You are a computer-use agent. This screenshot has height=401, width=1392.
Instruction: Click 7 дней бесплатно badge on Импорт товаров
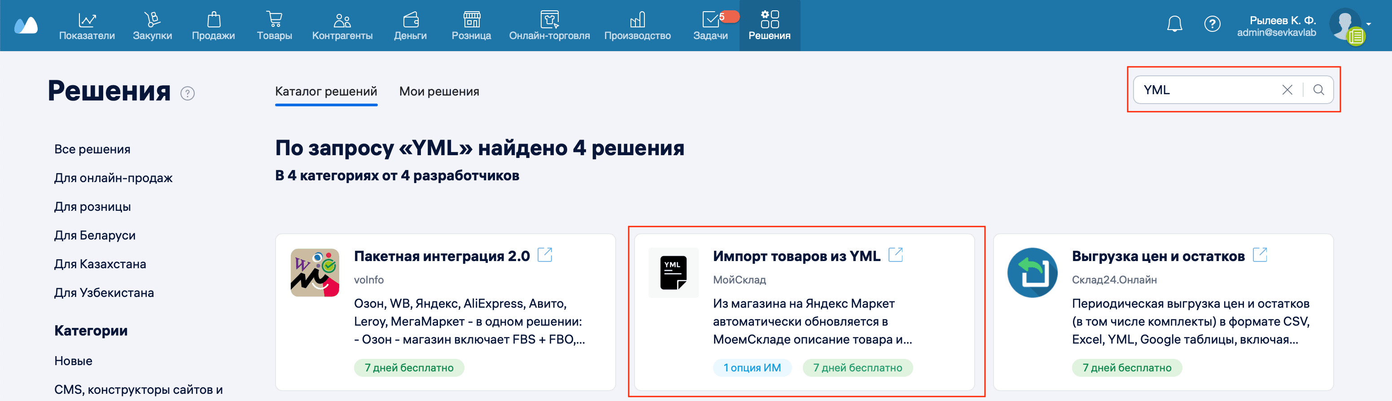[858, 367]
